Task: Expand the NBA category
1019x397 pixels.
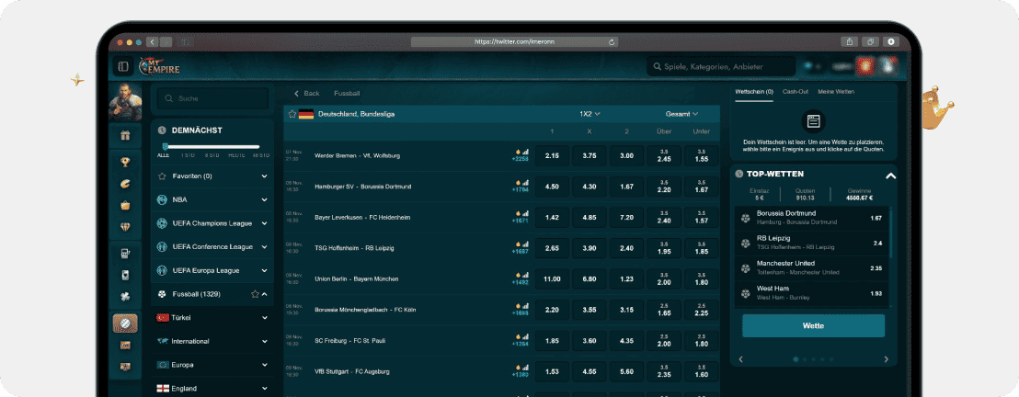Action: pyautogui.click(x=264, y=199)
